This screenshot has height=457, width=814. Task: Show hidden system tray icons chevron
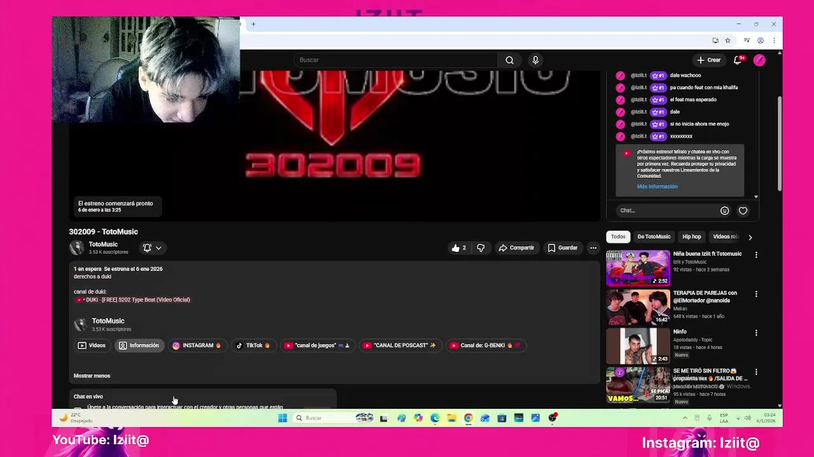pyautogui.click(x=685, y=418)
